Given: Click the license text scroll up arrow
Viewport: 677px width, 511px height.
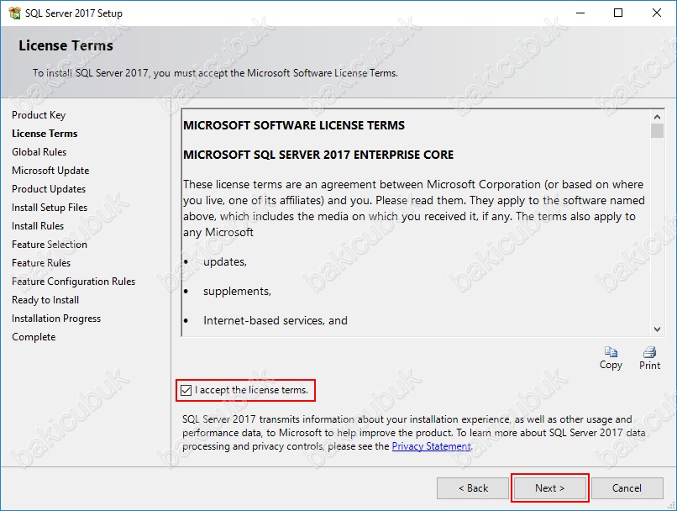Looking at the screenshot, I should (x=657, y=117).
